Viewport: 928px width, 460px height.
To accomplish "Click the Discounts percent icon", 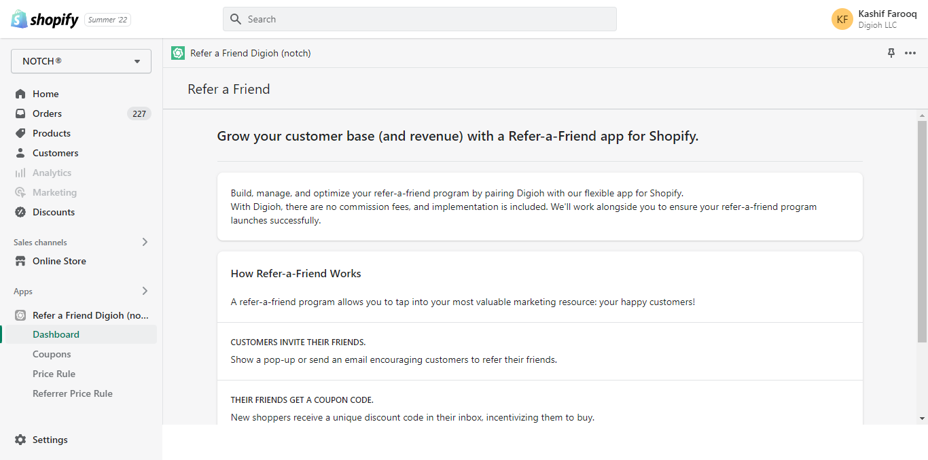I will pyautogui.click(x=20, y=212).
